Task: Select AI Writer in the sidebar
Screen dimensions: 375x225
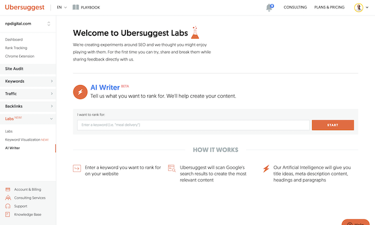Action: (x=12, y=148)
